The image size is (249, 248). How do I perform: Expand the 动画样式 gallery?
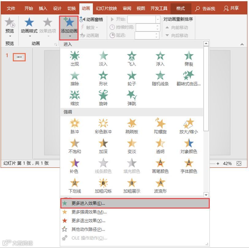(x=29, y=27)
